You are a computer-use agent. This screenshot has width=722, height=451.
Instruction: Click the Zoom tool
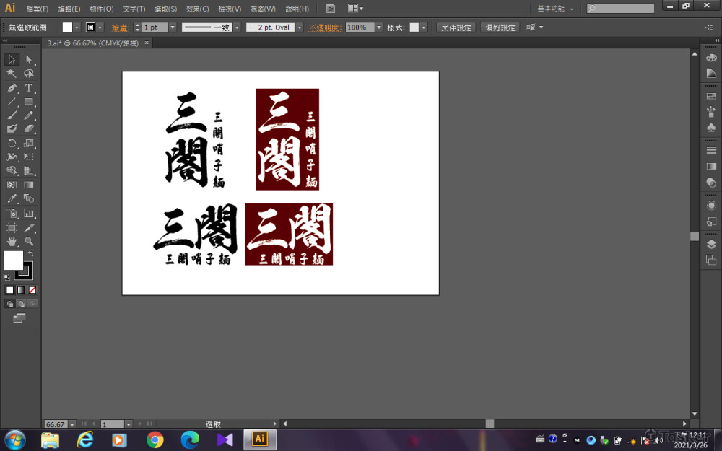click(x=29, y=241)
